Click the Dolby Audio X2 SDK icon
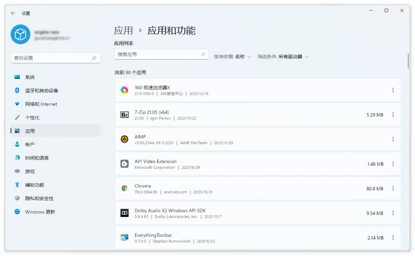This screenshot has height=256, width=415. tap(124, 213)
